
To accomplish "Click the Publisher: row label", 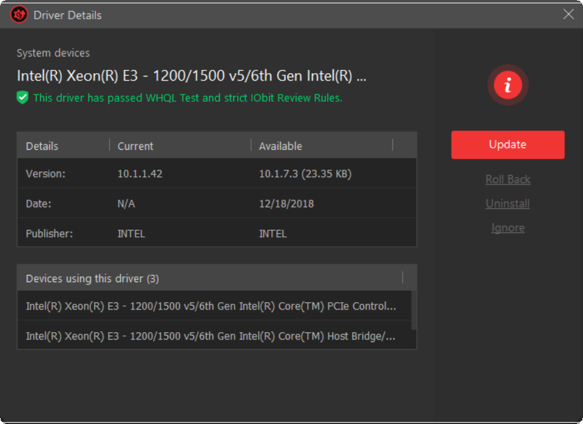I will click(x=49, y=234).
